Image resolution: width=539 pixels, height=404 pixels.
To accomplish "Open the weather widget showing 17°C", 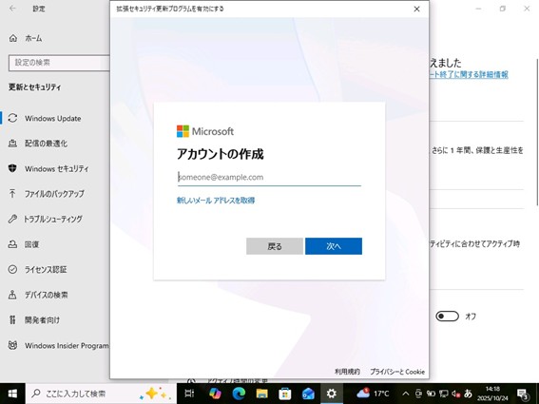I will pos(373,394).
